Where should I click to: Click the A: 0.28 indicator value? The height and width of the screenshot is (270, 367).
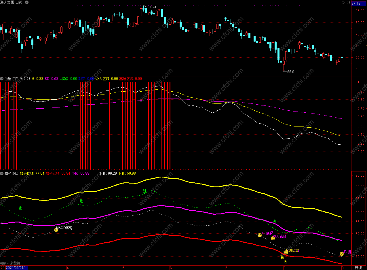point(25,78)
